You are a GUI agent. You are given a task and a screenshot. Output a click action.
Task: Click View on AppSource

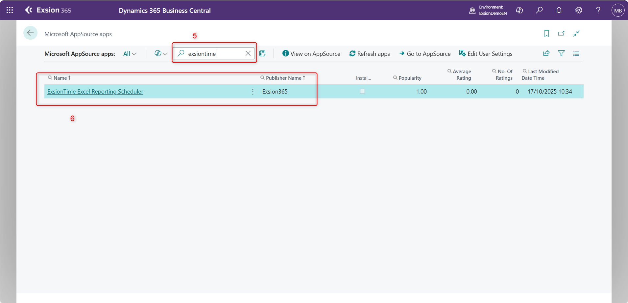pos(311,54)
